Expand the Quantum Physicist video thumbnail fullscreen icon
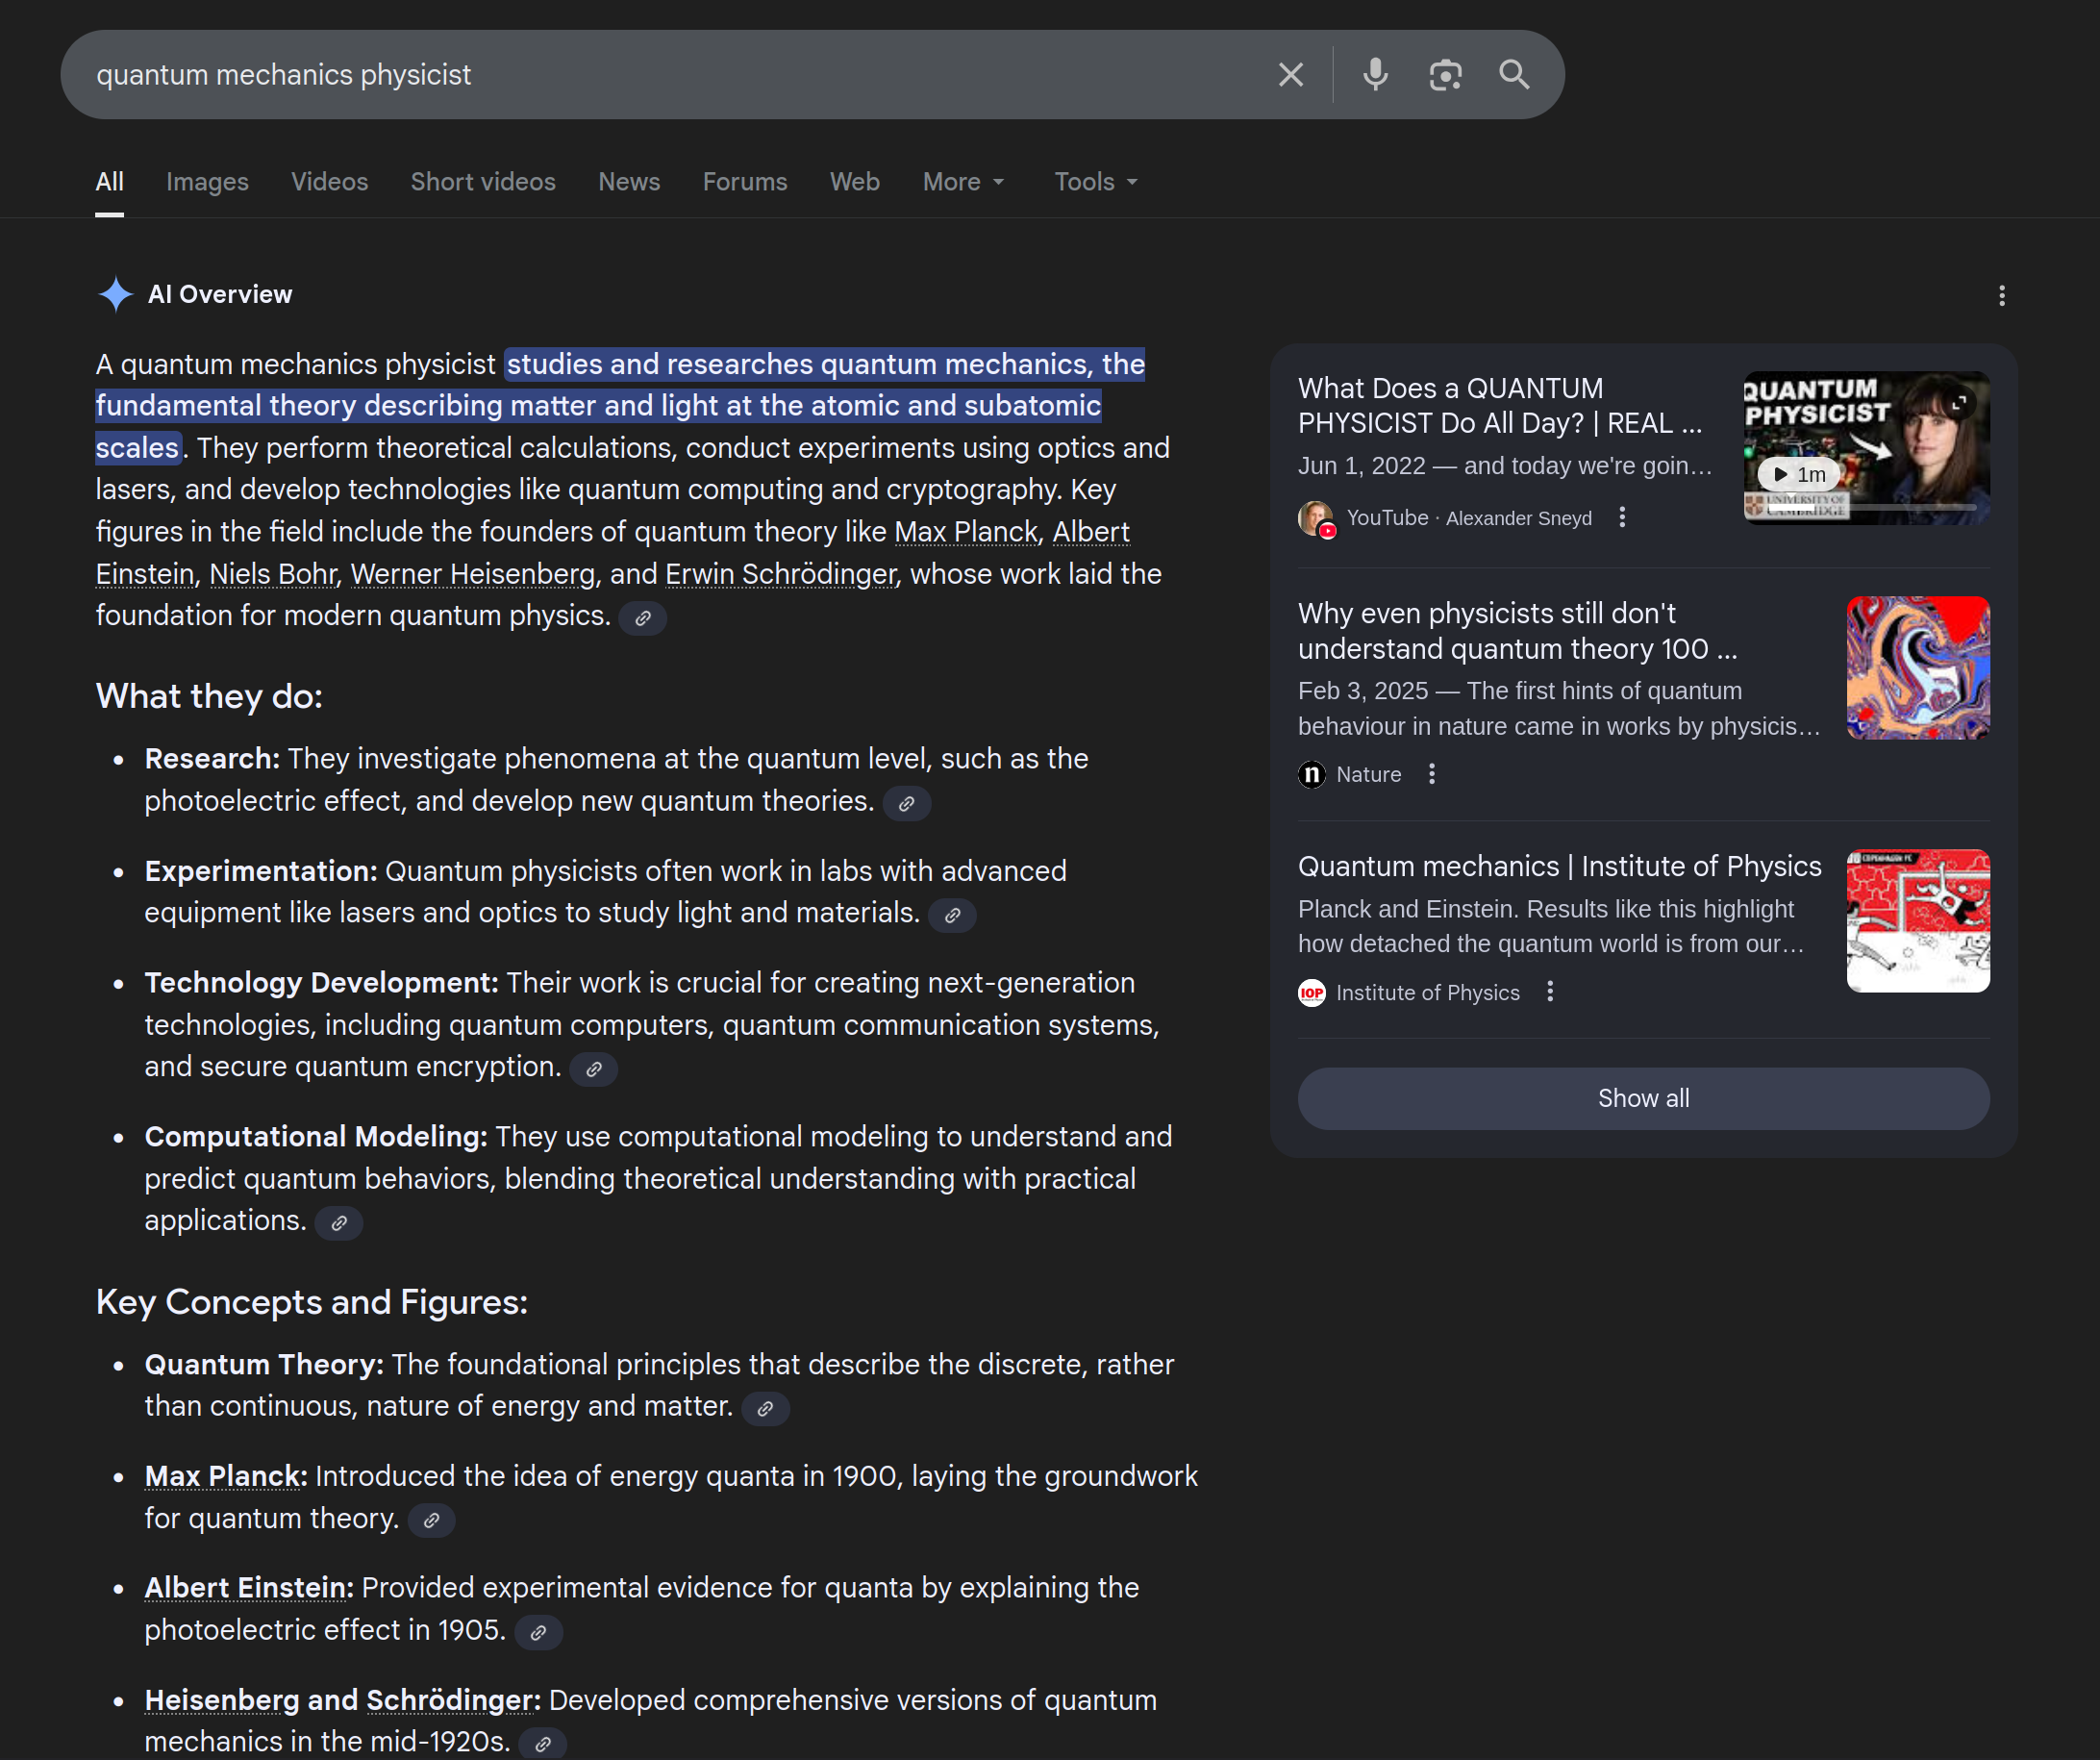 click(x=1959, y=402)
